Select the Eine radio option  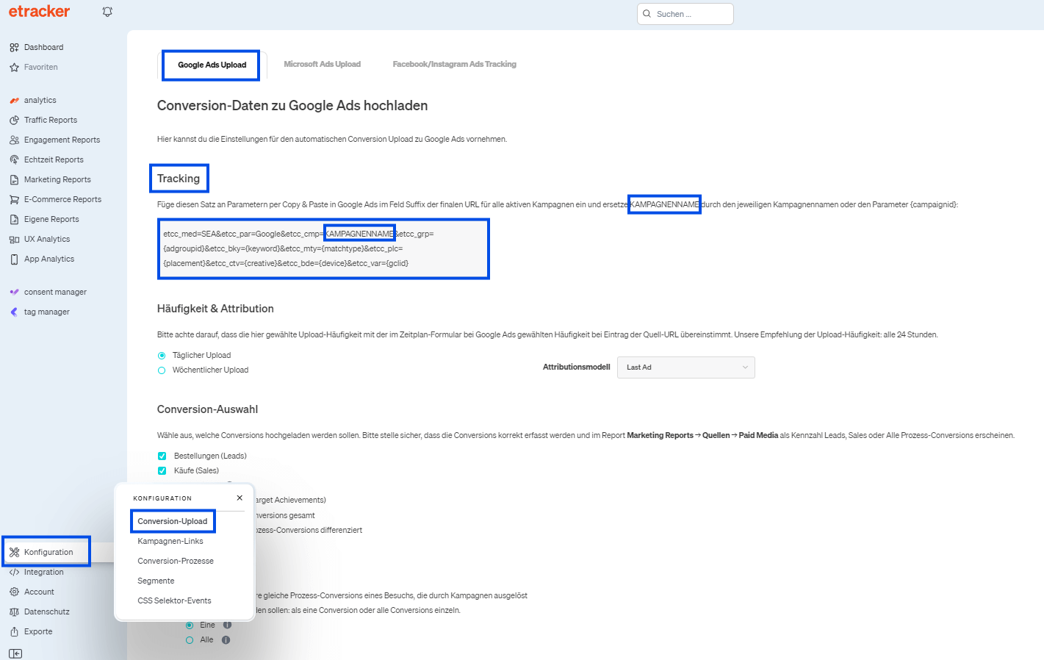(190, 625)
